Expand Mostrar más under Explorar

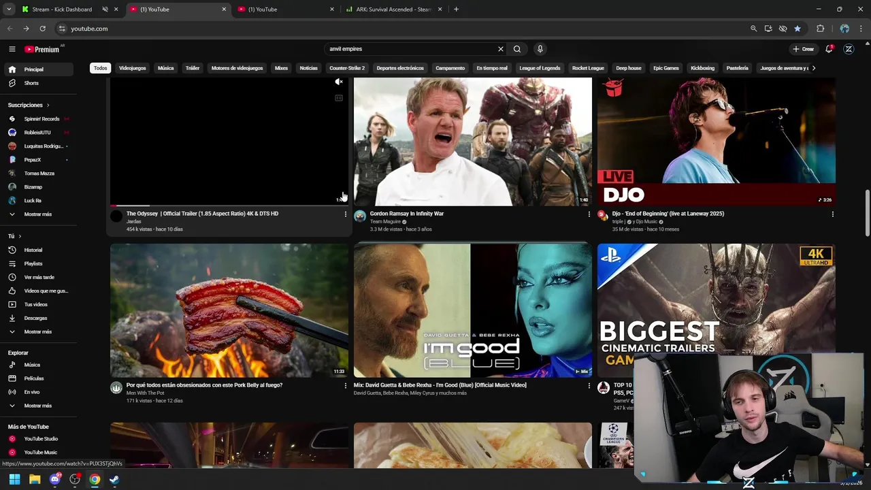[38, 406]
